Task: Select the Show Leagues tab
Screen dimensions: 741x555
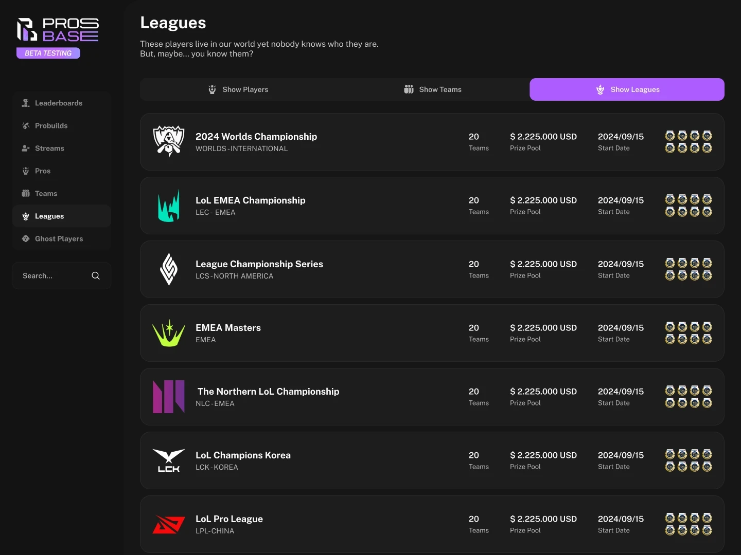Action: pos(627,89)
